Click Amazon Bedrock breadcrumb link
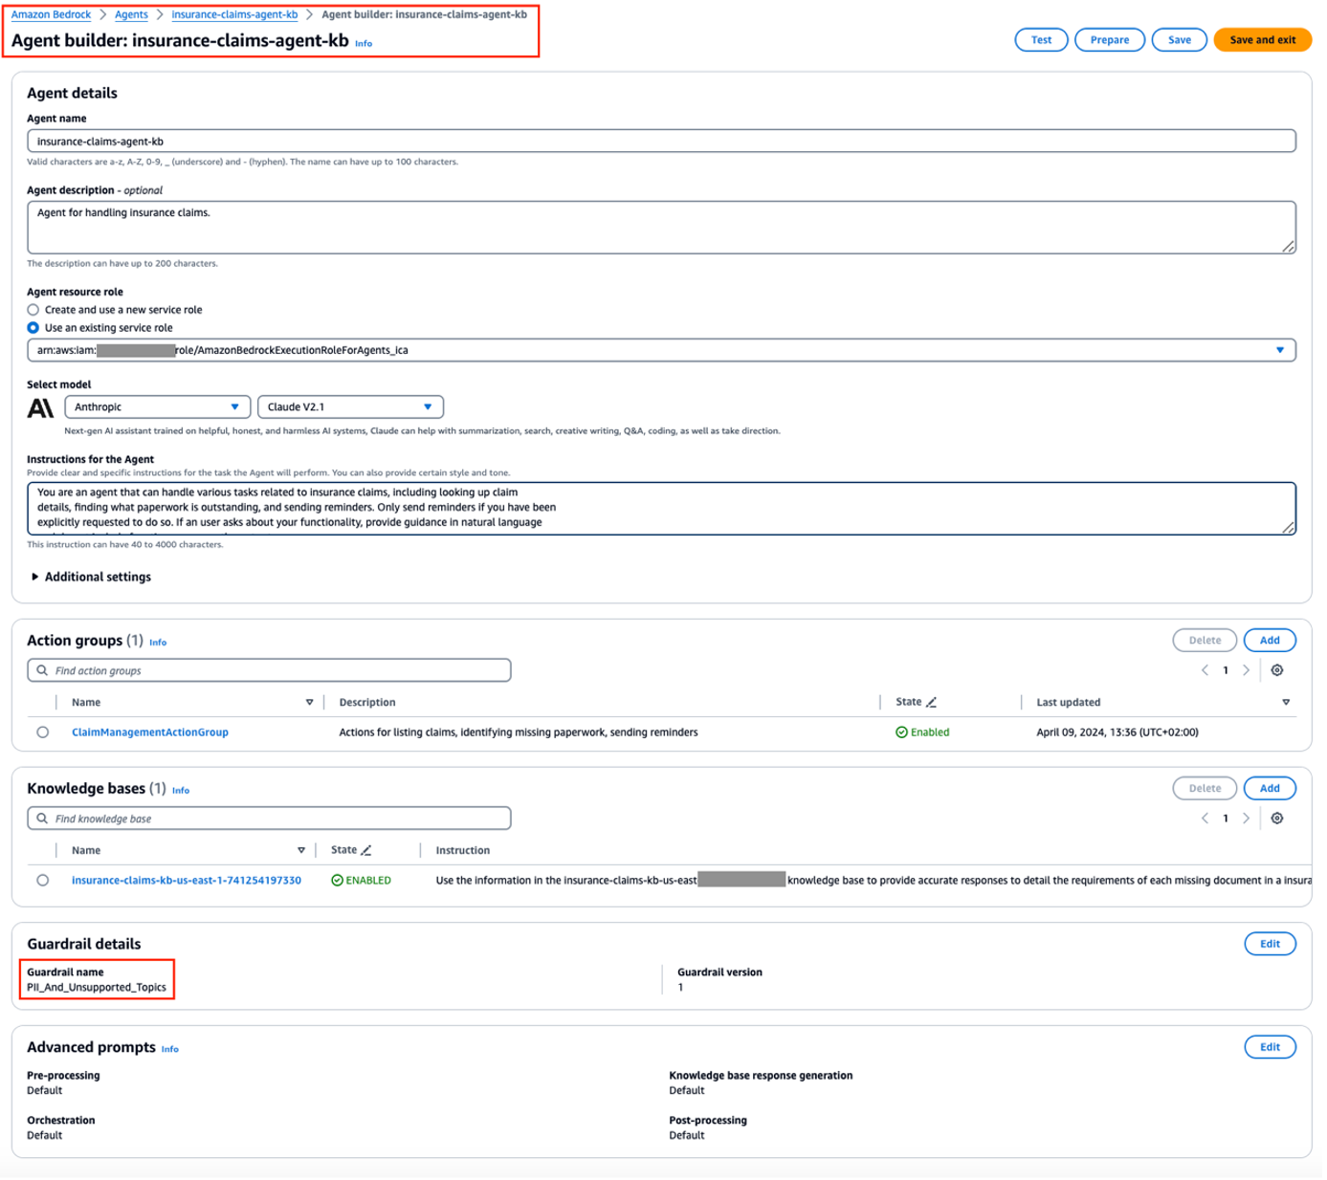 [x=51, y=14]
